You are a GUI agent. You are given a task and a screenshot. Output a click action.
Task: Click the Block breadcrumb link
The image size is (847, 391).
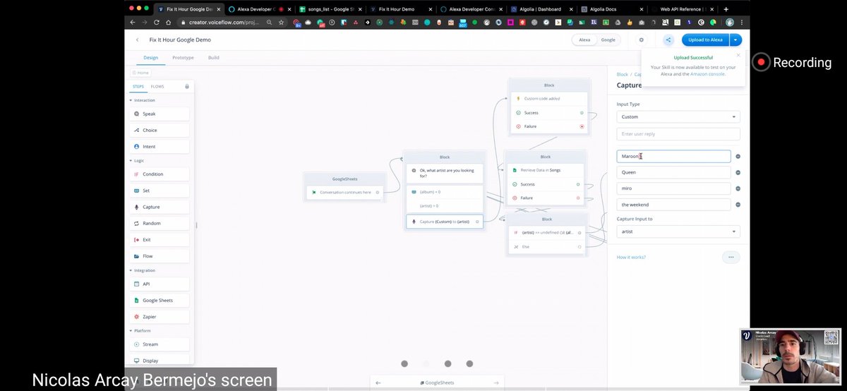pyautogui.click(x=622, y=74)
